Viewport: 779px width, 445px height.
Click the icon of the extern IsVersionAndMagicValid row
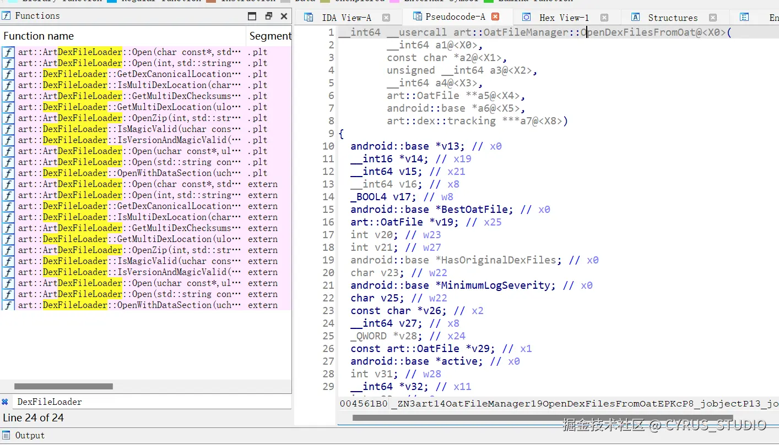point(8,272)
